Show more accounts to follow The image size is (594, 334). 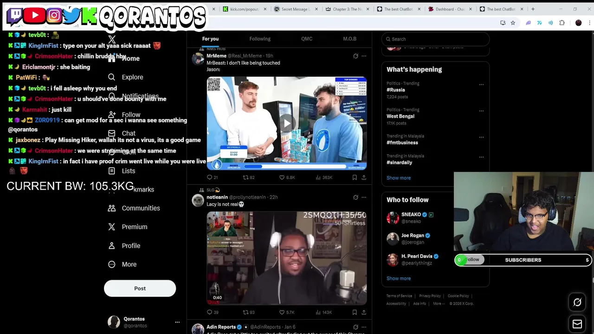[x=399, y=278]
